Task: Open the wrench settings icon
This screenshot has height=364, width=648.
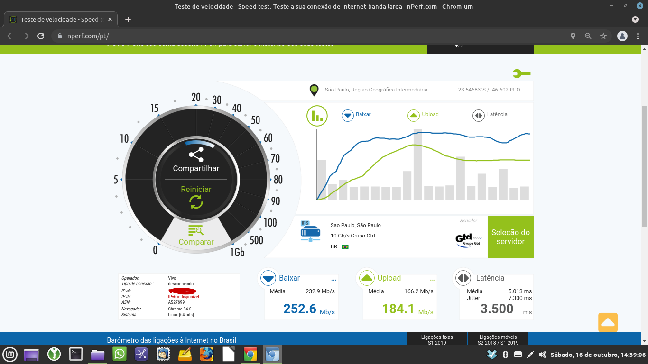Action: pos(522,73)
